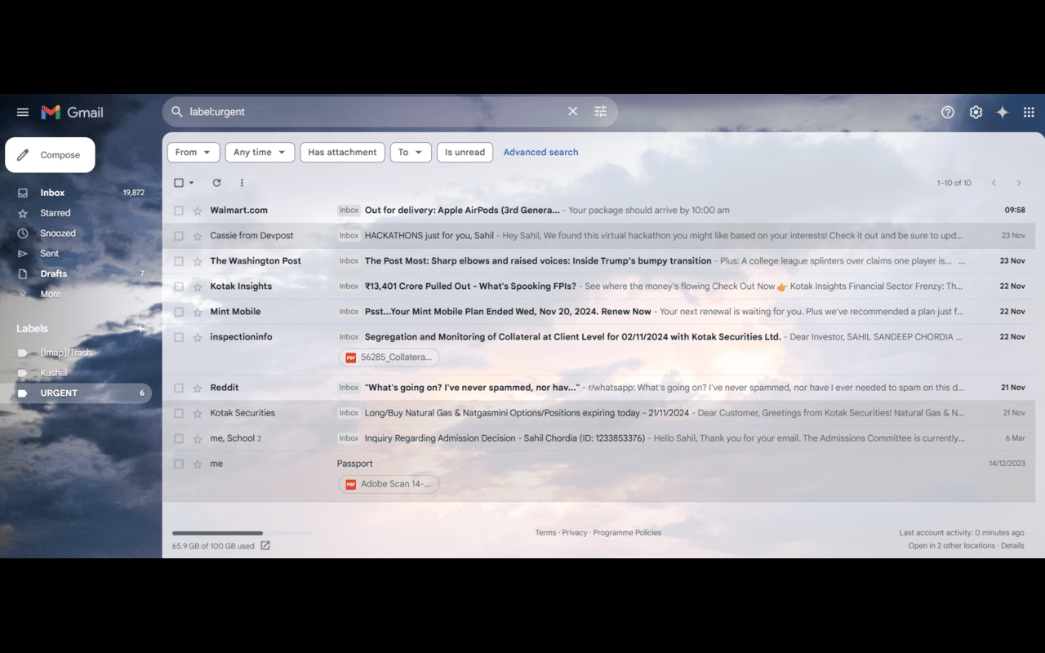
Task: Open the Privacy link in footer
Action: [x=575, y=533]
